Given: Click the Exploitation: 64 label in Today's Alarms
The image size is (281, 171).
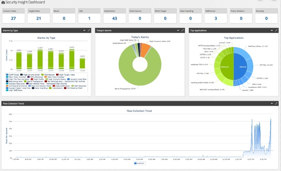Looking at the screenshot, I should pyautogui.click(x=119, y=43).
